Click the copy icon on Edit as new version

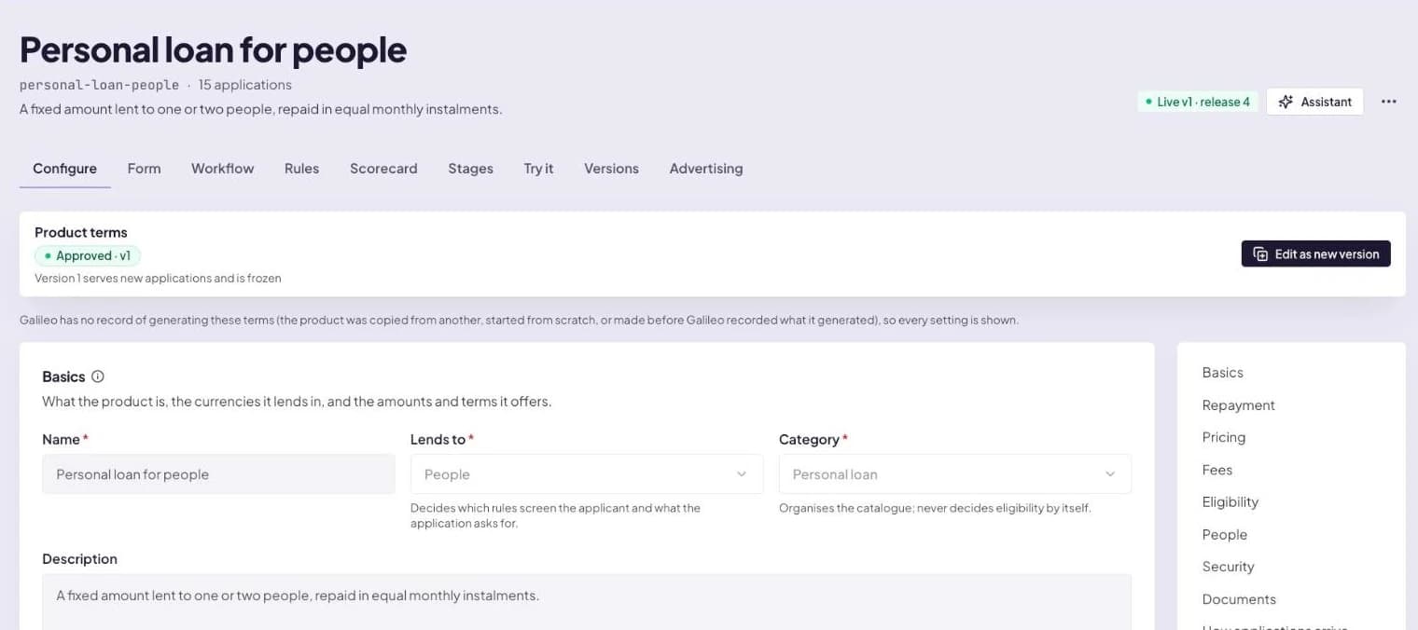point(1260,253)
